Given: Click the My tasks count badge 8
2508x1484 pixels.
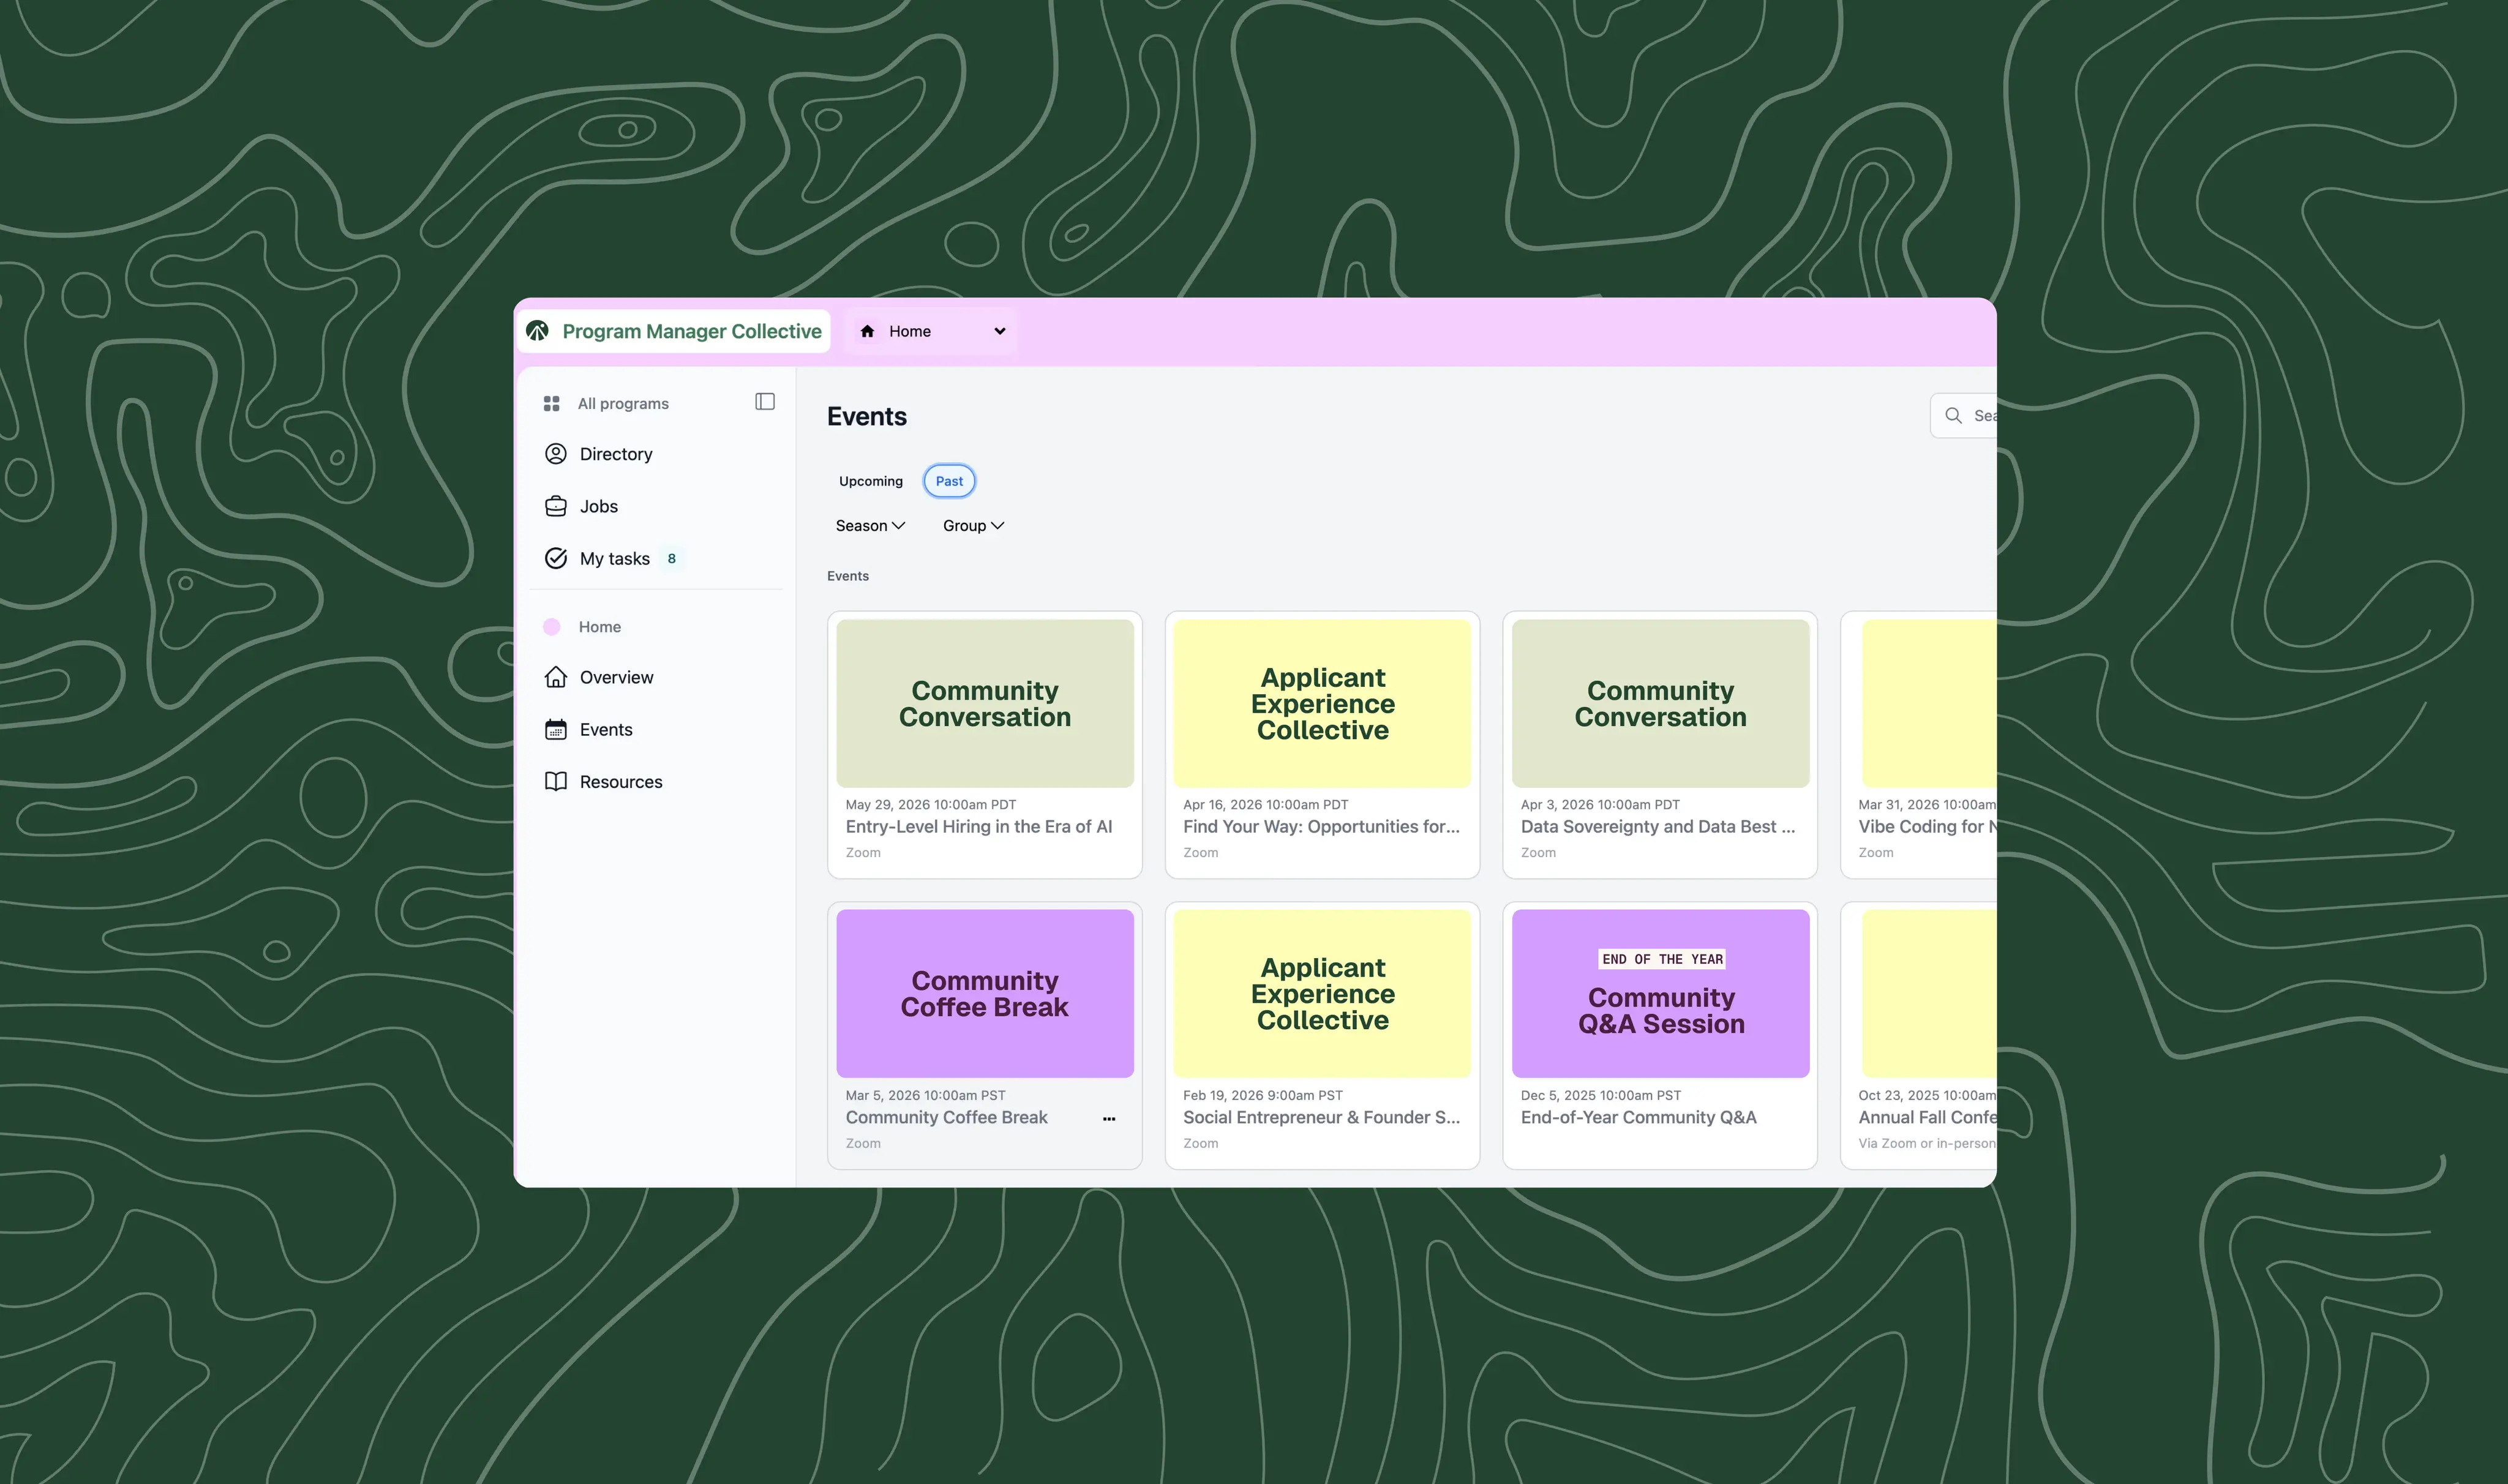Looking at the screenshot, I should (x=672, y=559).
